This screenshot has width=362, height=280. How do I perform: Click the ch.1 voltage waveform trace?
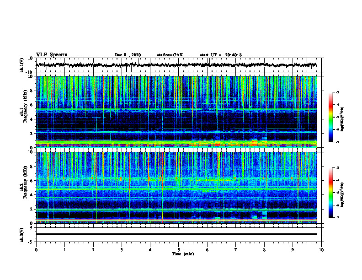[x=176, y=65]
